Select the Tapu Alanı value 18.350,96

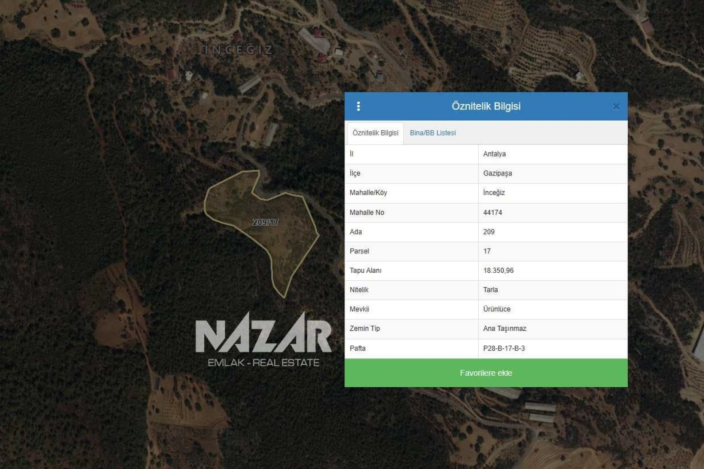coord(498,271)
